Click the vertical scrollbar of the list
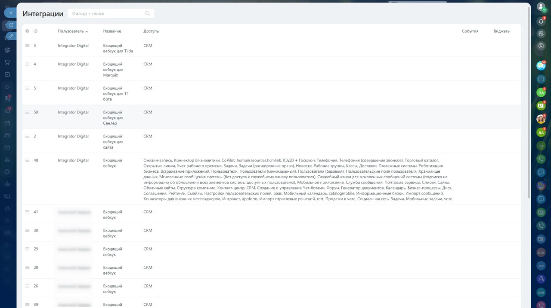This screenshot has height=308, width=551. [x=529, y=103]
